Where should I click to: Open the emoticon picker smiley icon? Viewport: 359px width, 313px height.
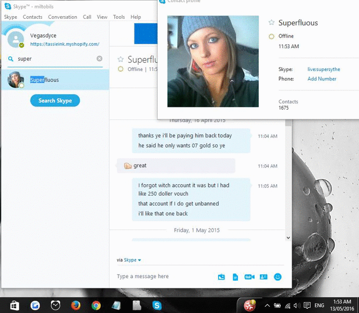point(278,277)
